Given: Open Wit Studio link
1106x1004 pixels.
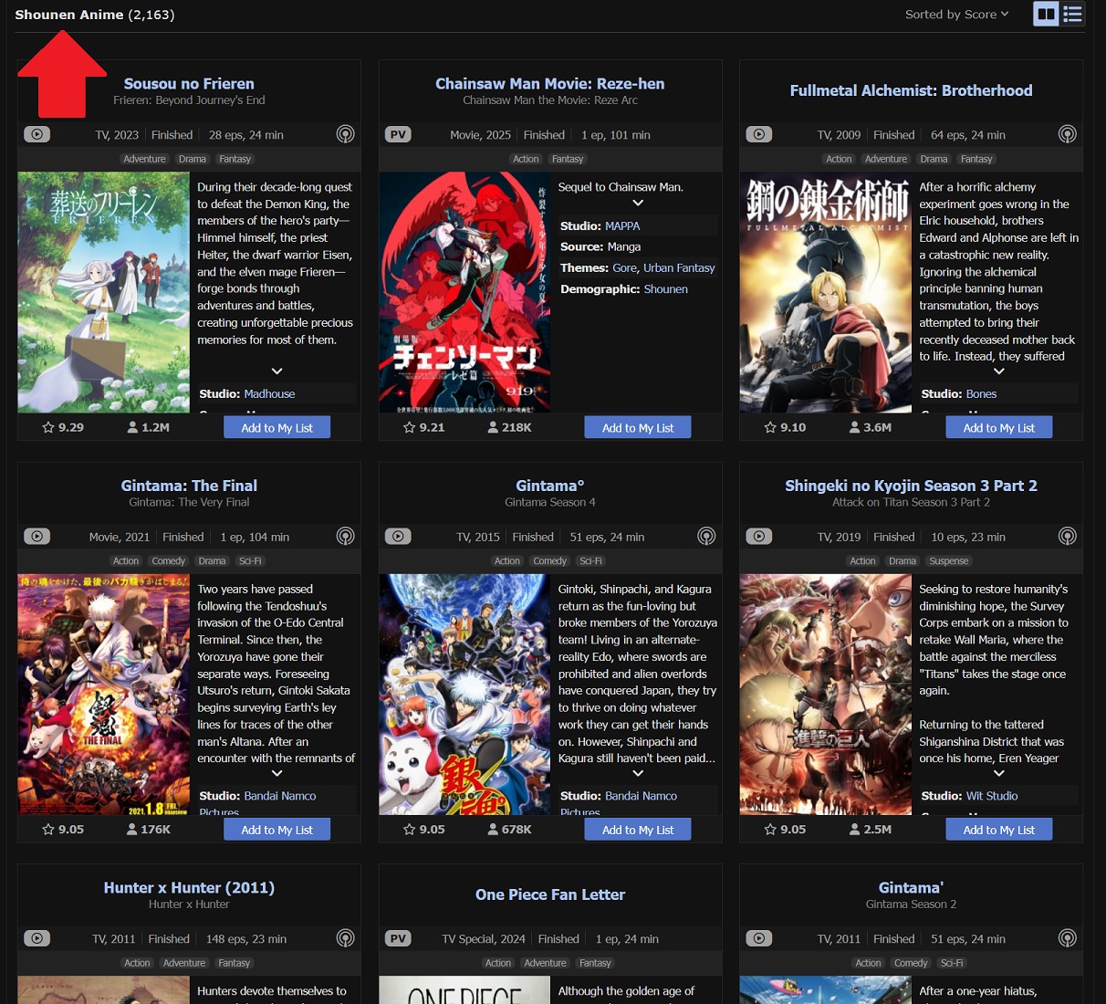Looking at the screenshot, I should 991,796.
